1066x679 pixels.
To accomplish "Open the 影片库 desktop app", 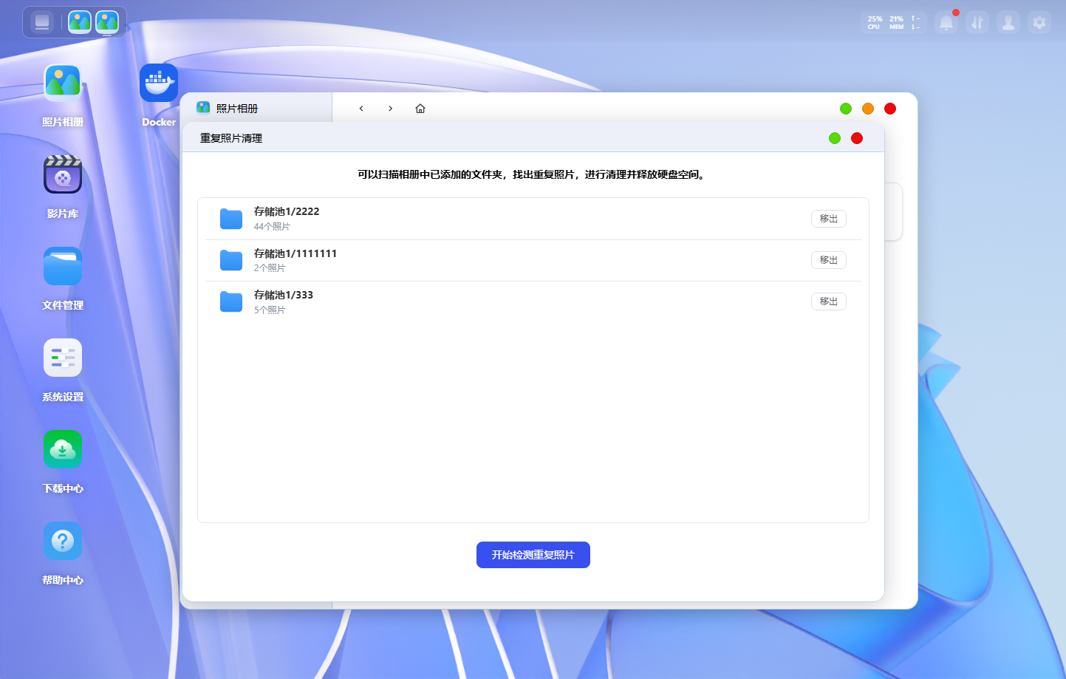I will click(x=63, y=174).
